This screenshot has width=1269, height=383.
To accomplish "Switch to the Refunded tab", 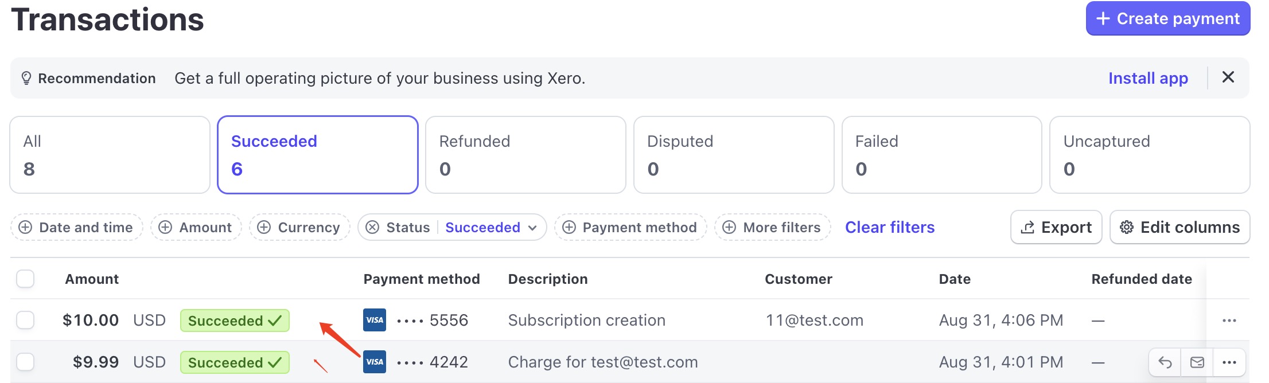I will tap(525, 155).
